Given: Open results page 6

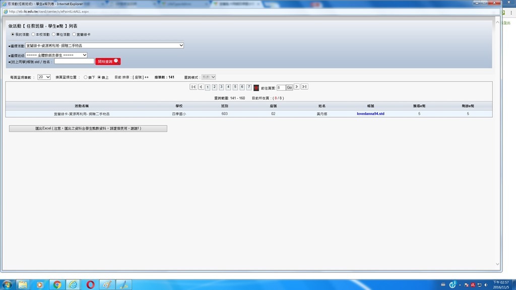Looking at the screenshot, I should click(x=242, y=87).
